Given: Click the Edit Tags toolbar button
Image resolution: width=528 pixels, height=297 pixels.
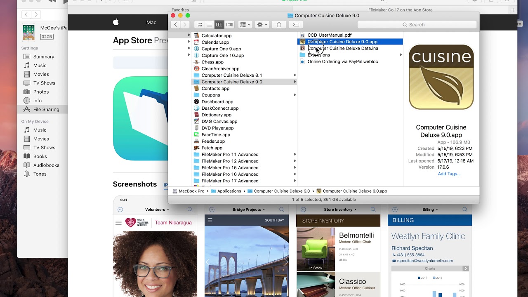Looking at the screenshot, I should 296,25.
